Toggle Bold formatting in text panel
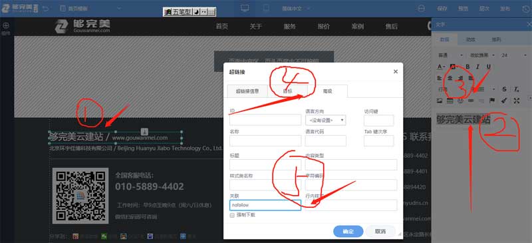The image size is (532, 243). coord(467,67)
